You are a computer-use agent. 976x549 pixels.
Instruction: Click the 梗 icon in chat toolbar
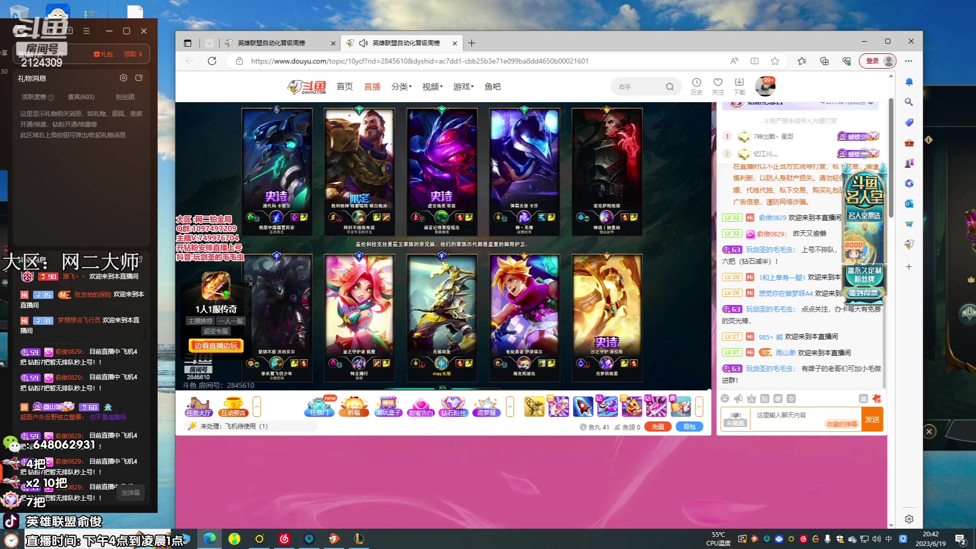click(x=778, y=399)
